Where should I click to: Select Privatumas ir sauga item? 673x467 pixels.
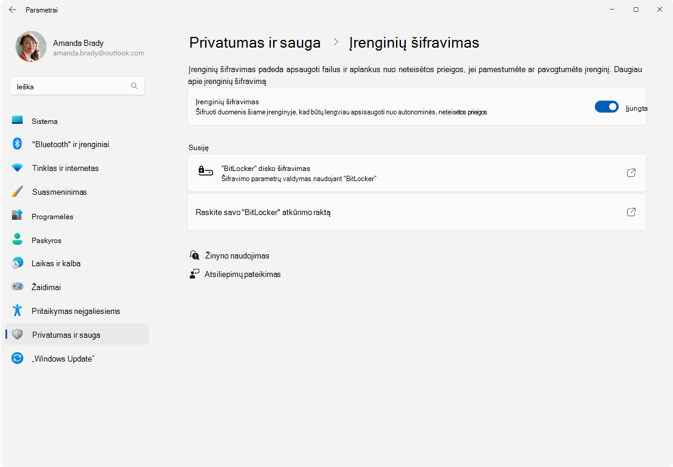(x=77, y=335)
